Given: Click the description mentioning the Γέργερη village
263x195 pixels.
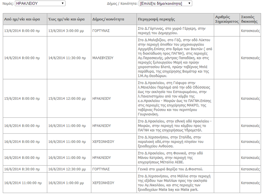Looking at the screenshot, I should [172, 31].
